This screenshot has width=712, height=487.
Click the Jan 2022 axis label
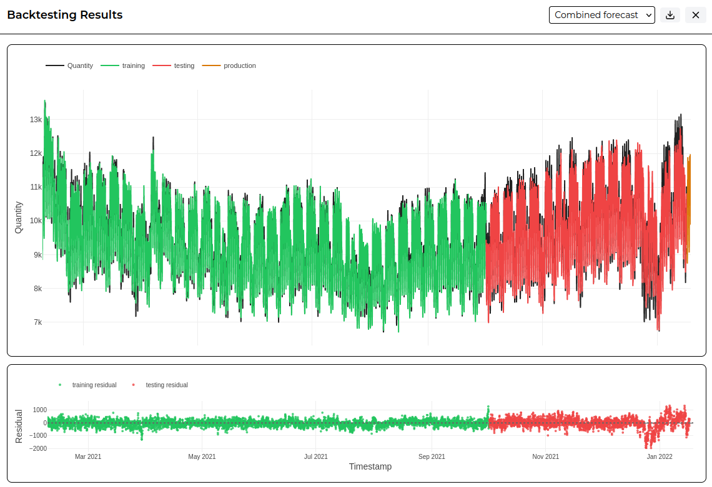point(660,456)
